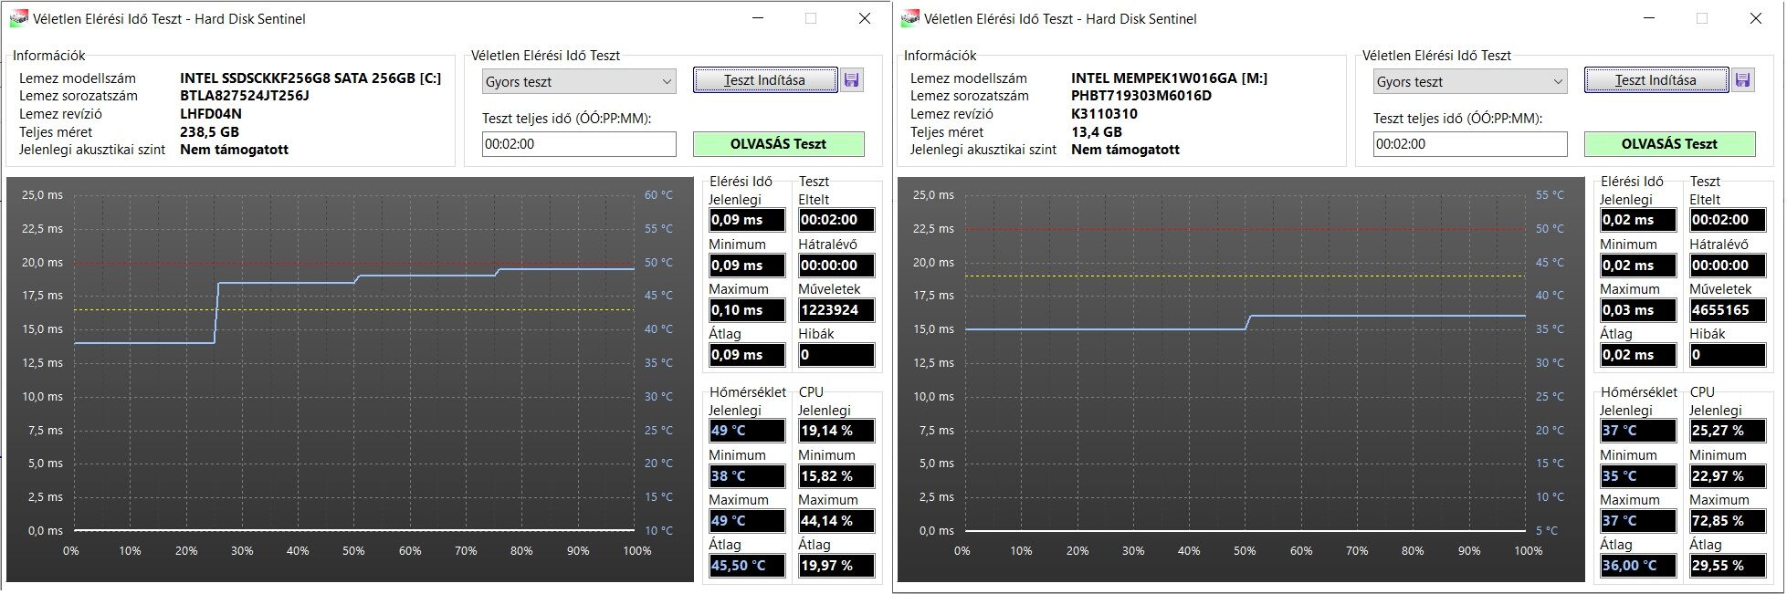Click the save icon in the right window
Image resolution: width=1787 pixels, height=594 pixels.
click(x=1743, y=80)
